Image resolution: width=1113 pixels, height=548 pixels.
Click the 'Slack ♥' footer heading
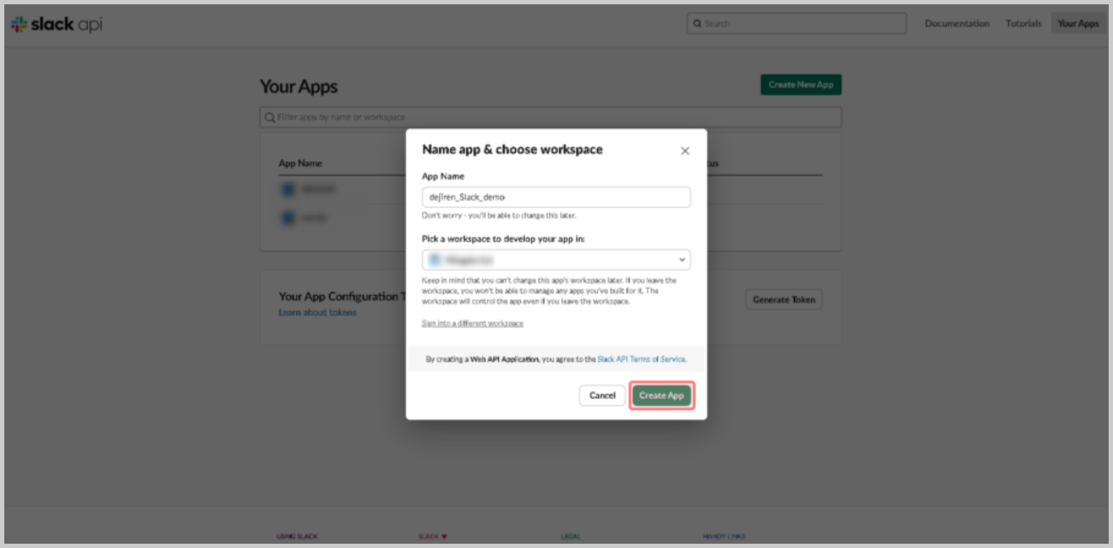[x=433, y=537]
